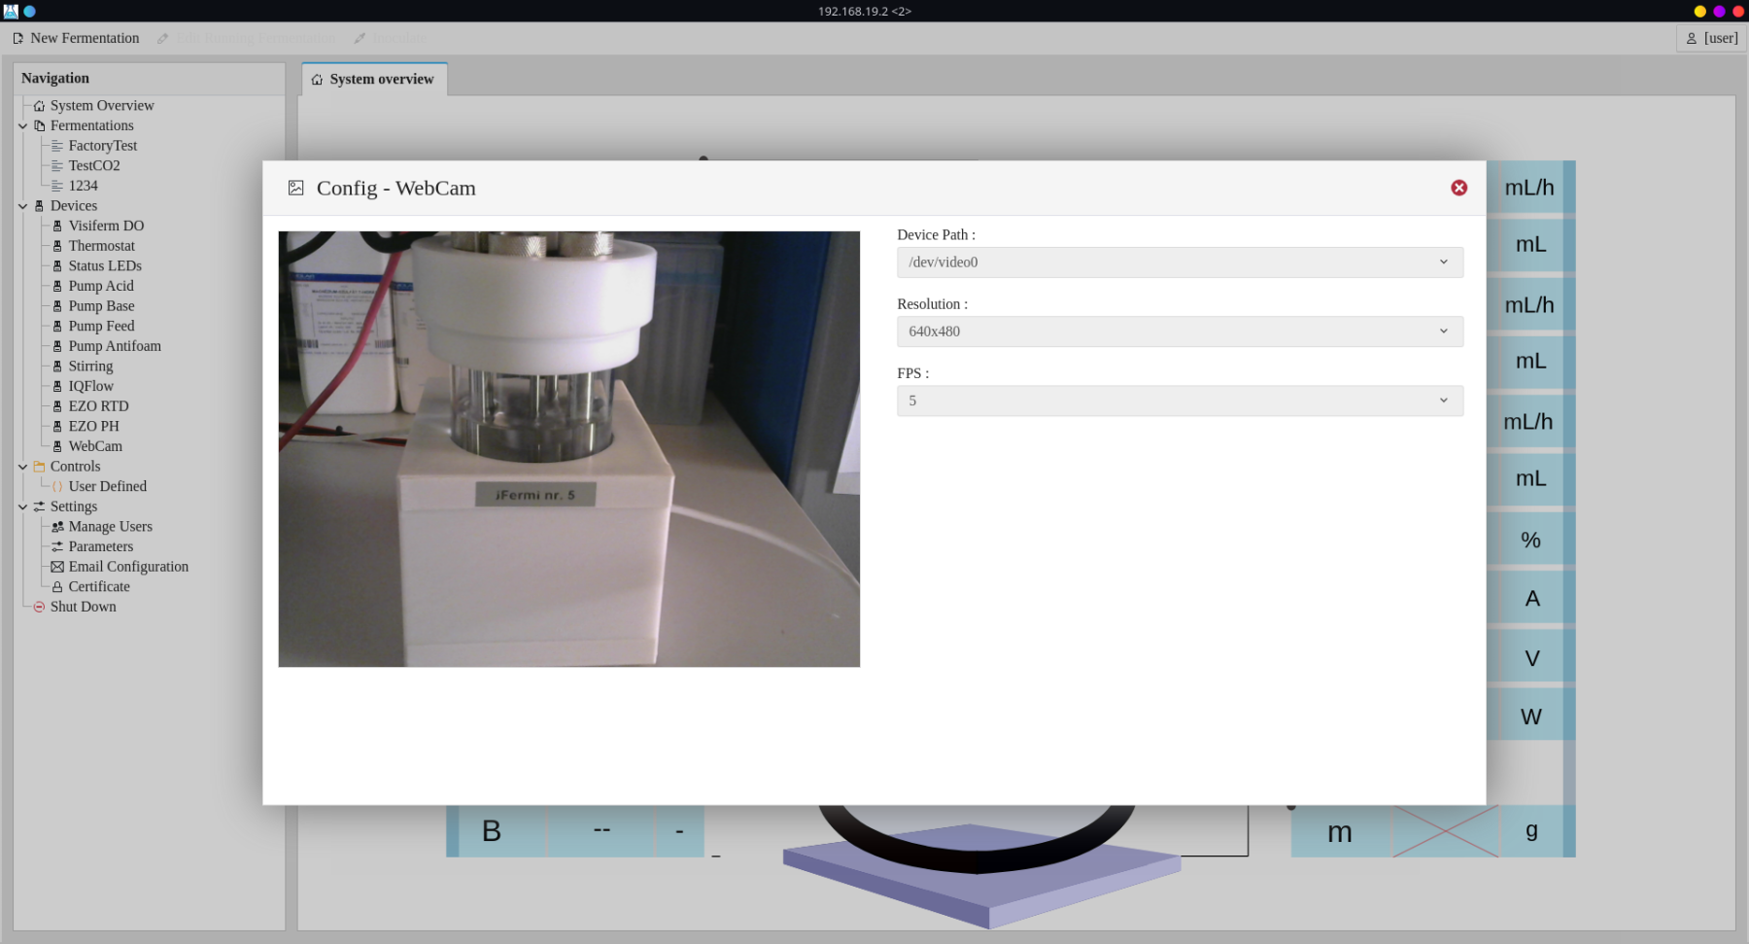Click the WebCam device icon in tree
This screenshot has height=944, width=1749.
click(57, 446)
